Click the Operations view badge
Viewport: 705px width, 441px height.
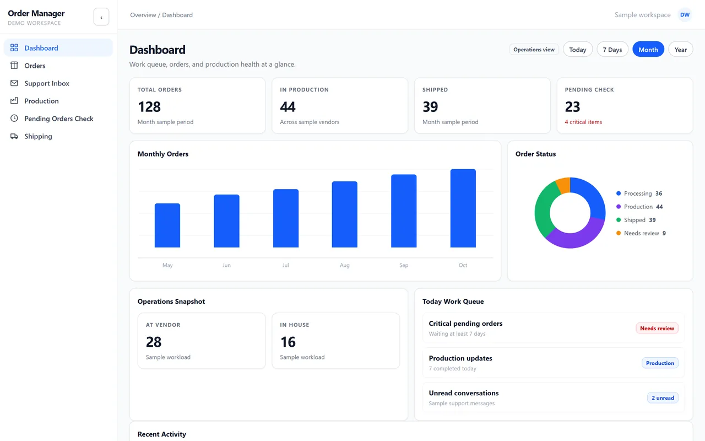pyautogui.click(x=534, y=50)
